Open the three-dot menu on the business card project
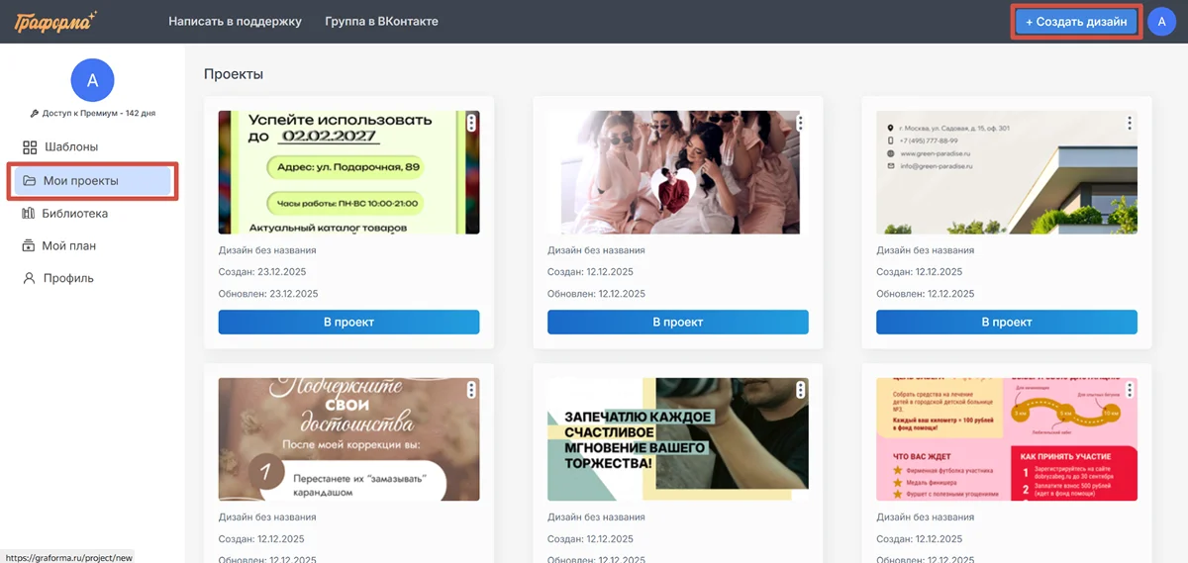Screen dimensions: 1188x563 1129,123
